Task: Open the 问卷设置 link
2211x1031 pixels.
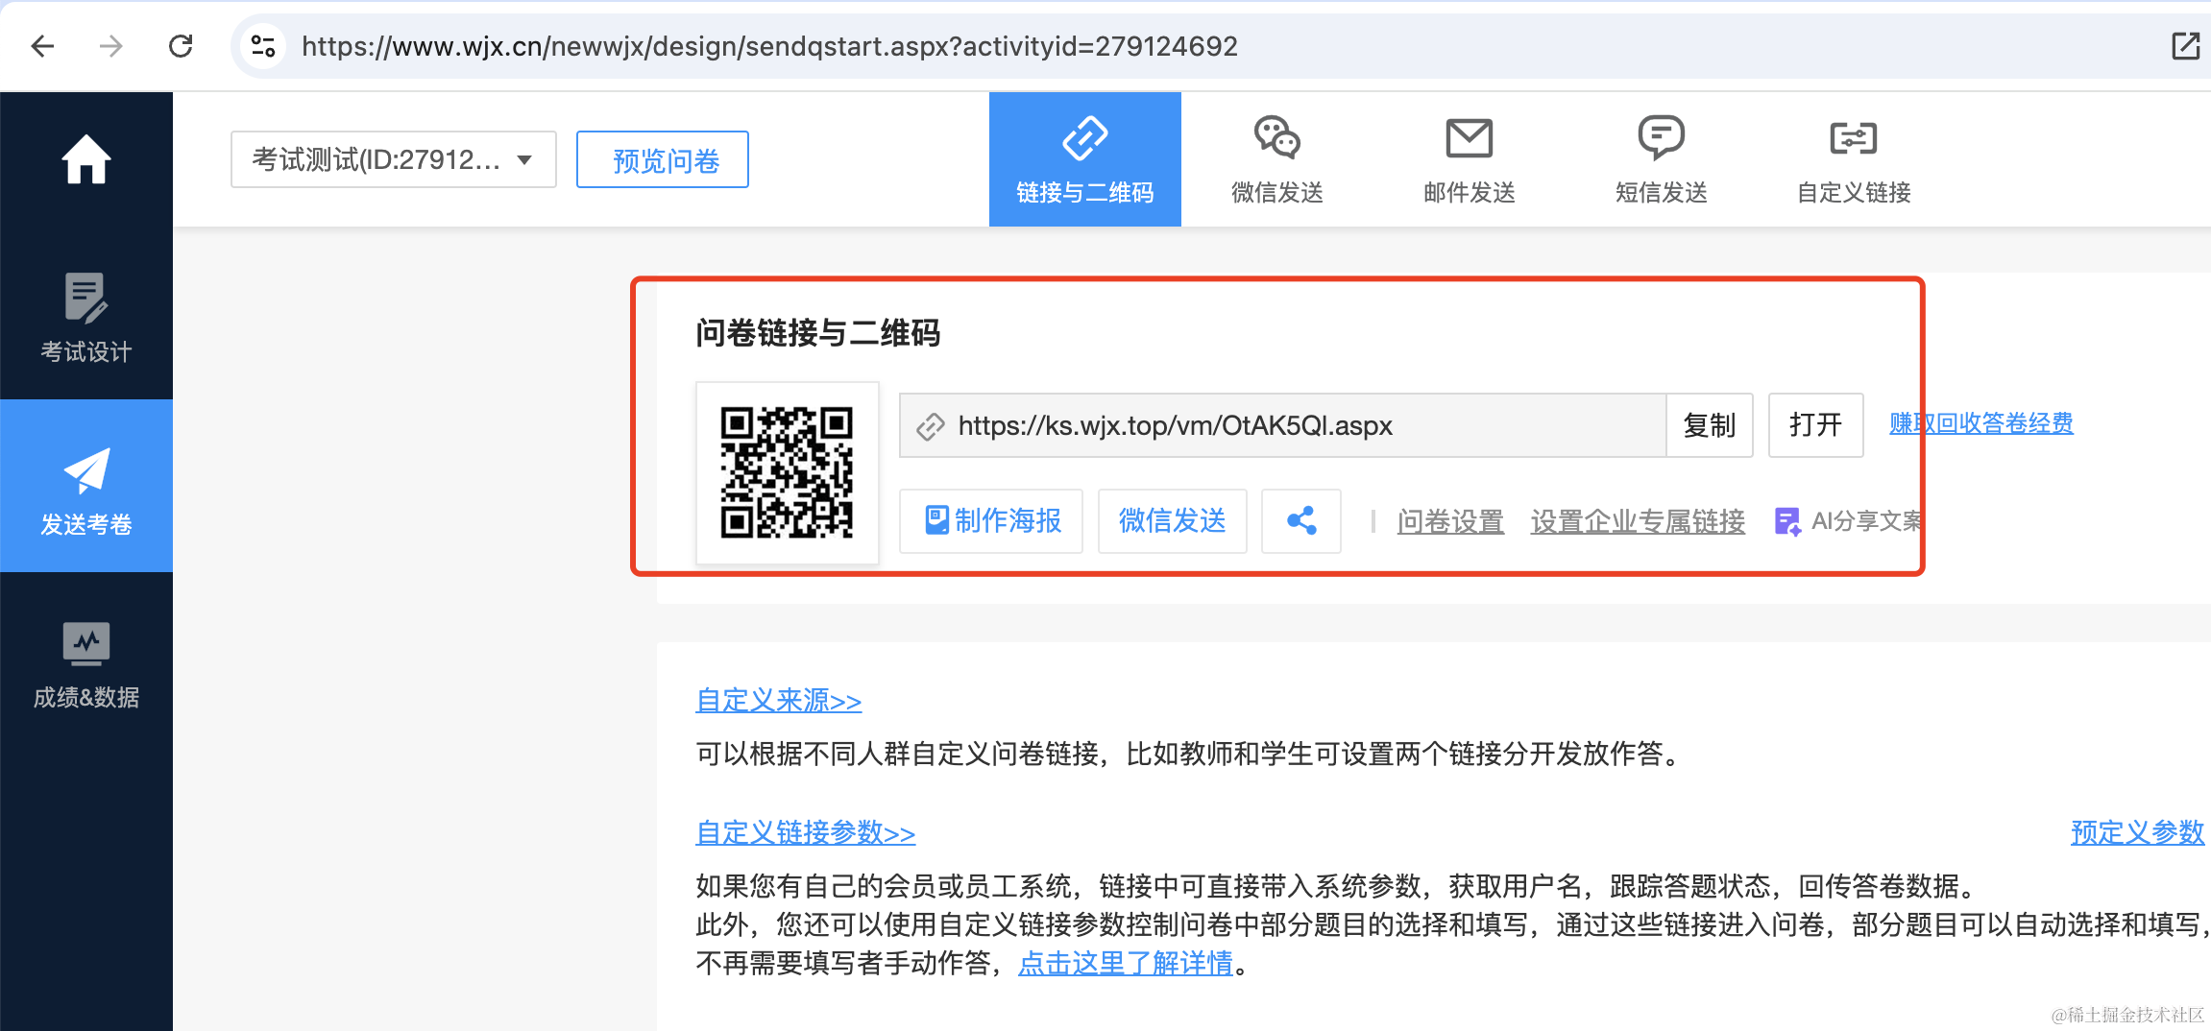Action: point(1450,521)
